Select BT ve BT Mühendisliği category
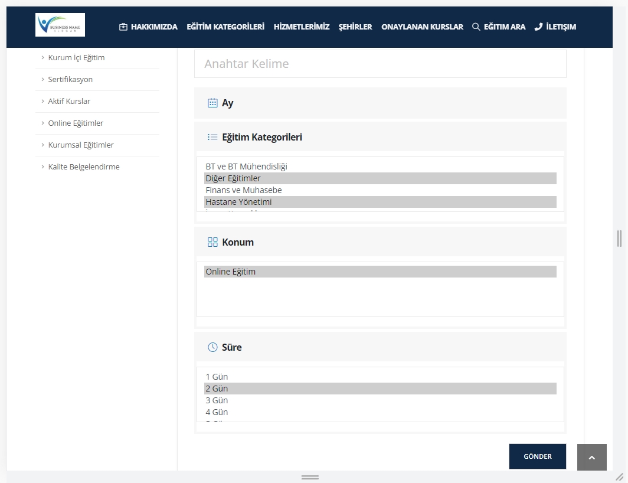Viewport: 628px width, 483px height. pos(380,167)
